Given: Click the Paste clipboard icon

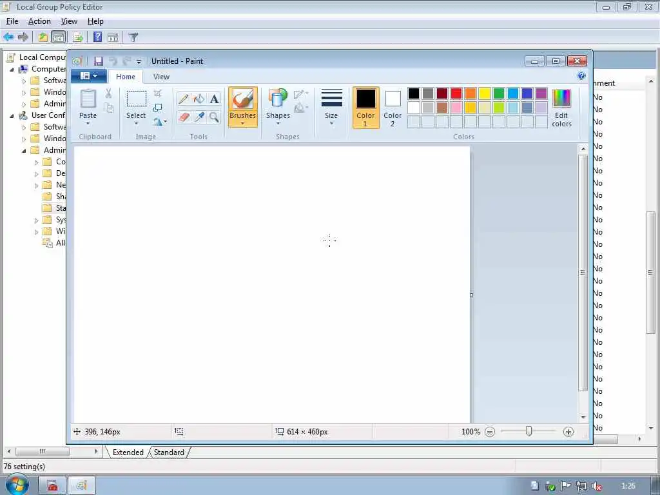Looking at the screenshot, I should [88, 99].
